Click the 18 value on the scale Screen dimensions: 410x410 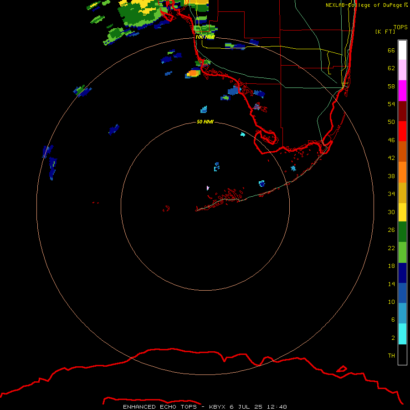tap(391, 266)
